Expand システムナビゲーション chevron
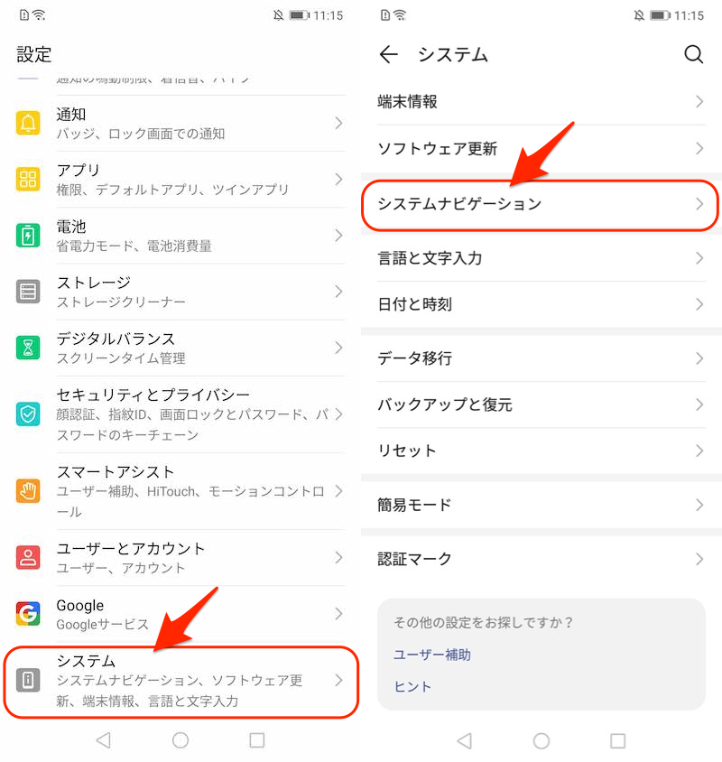722x762 pixels. (x=699, y=204)
